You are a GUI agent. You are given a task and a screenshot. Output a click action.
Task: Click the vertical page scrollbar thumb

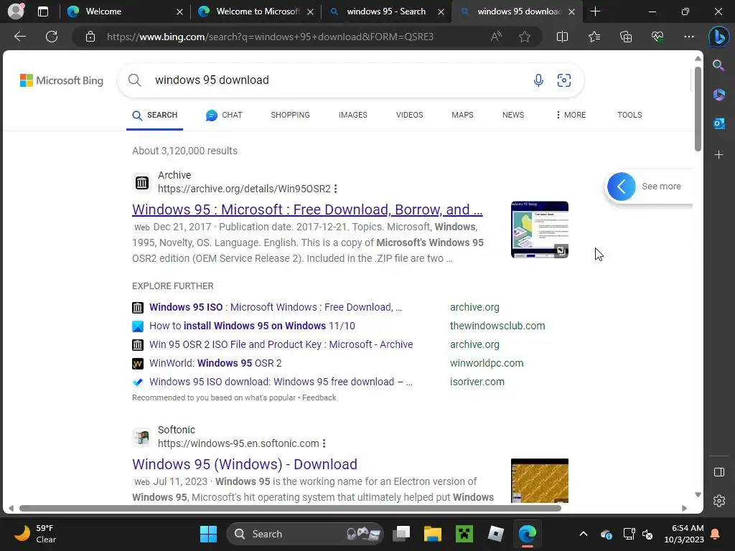(x=698, y=109)
